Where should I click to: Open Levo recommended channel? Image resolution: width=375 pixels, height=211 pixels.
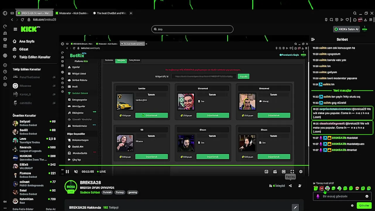pos(34,140)
